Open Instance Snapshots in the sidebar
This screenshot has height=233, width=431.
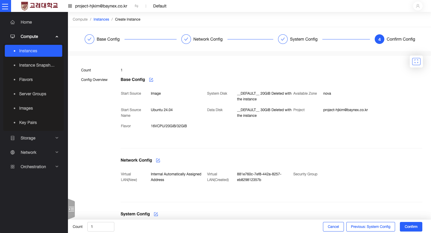[x=34, y=65]
